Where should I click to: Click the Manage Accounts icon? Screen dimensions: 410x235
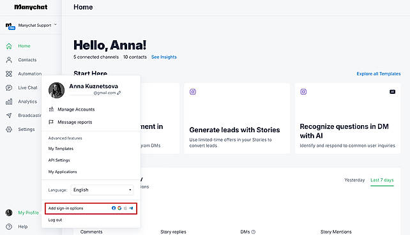51,109
